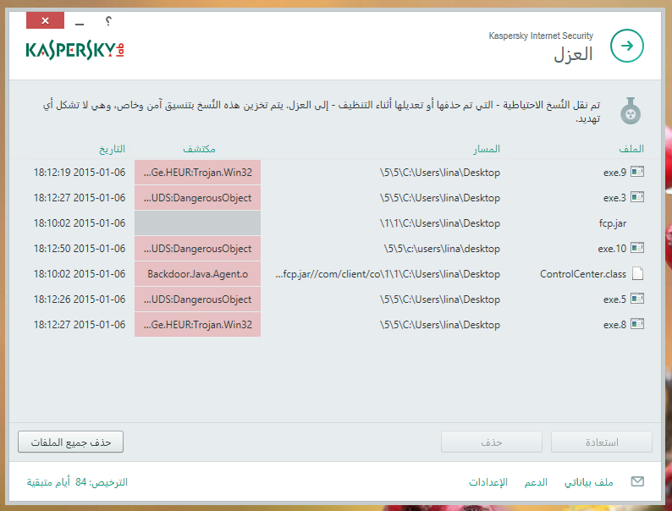Screen dimensions: 672x511
Task: Open the ملف بياناتي link
Action: pyautogui.click(x=588, y=482)
